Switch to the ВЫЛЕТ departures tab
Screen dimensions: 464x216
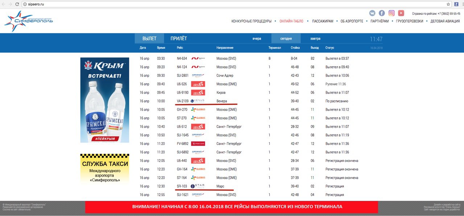149,39
